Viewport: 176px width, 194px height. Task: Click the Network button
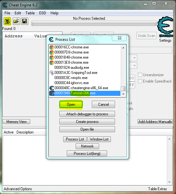coord(87,146)
